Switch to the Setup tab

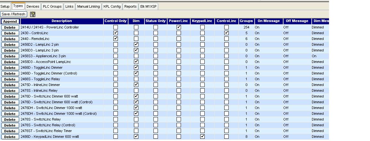[5, 6]
